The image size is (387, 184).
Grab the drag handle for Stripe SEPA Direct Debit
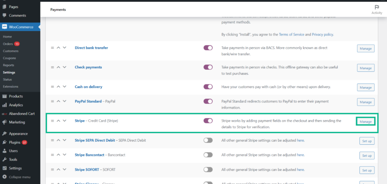click(52, 140)
